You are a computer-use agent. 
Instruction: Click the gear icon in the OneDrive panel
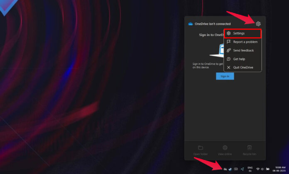258,24
